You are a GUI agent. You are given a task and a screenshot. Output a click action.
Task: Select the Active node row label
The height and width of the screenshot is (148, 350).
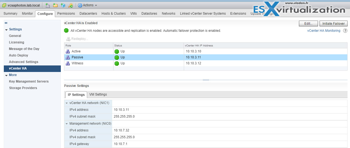76,51
